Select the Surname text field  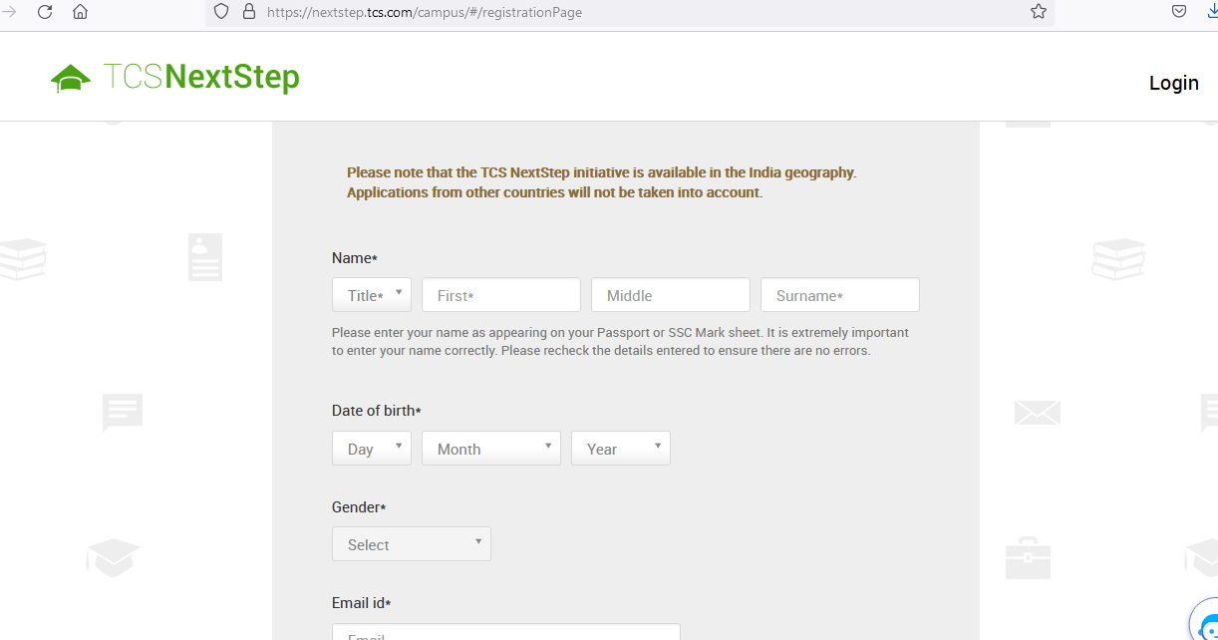[x=839, y=295]
